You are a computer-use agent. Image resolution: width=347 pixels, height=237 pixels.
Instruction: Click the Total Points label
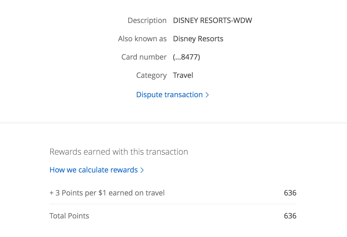tap(69, 216)
